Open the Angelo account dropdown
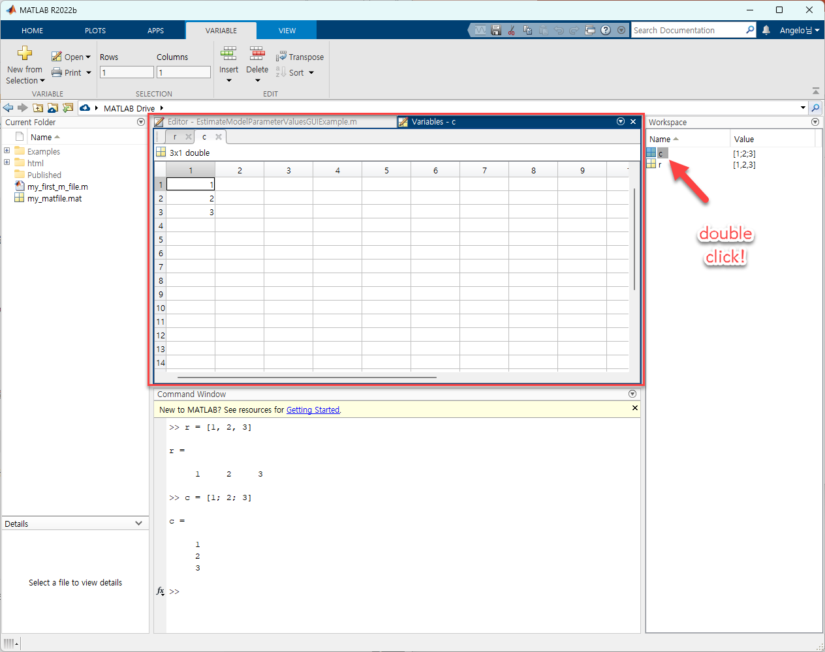The height and width of the screenshot is (652, 825). [800, 30]
